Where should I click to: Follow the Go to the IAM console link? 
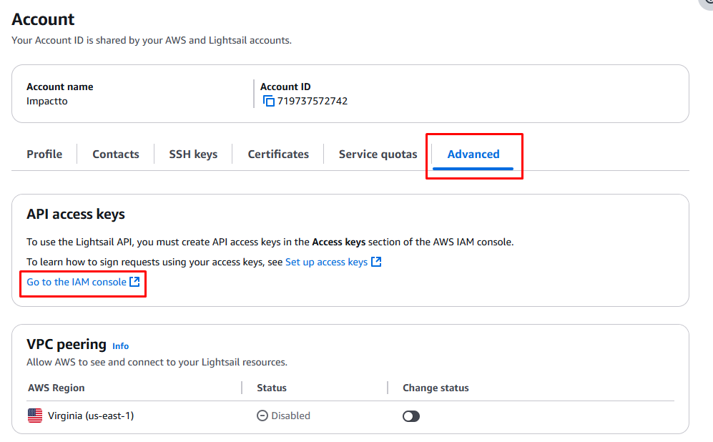(x=77, y=282)
